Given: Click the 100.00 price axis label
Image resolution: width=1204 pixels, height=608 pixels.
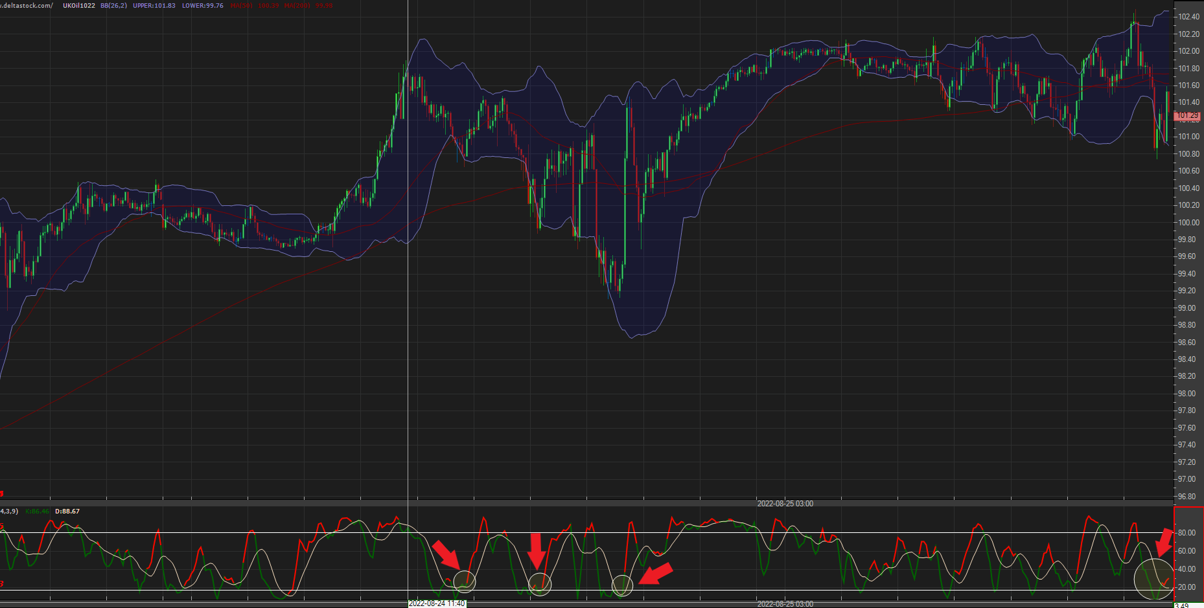Looking at the screenshot, I should tap(1188, 223).
